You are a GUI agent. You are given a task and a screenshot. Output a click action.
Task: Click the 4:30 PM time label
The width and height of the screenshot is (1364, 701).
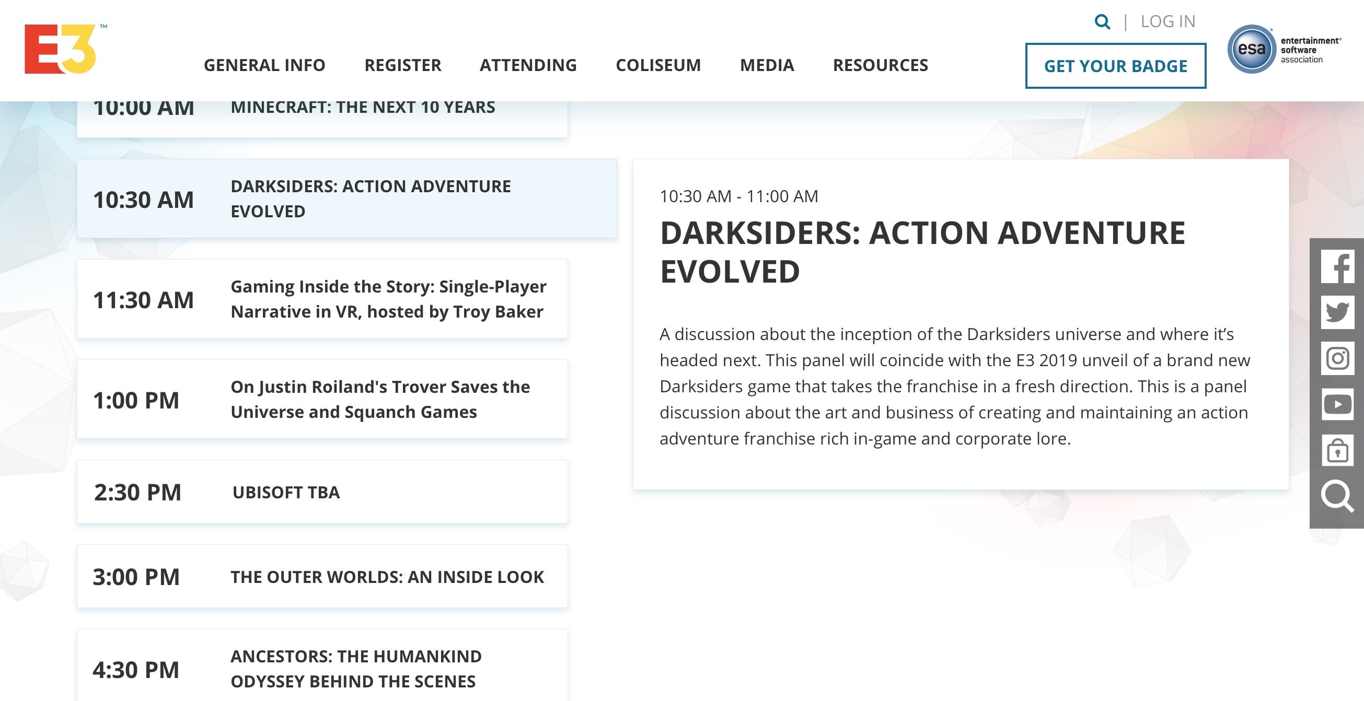(x=136, y=670)
